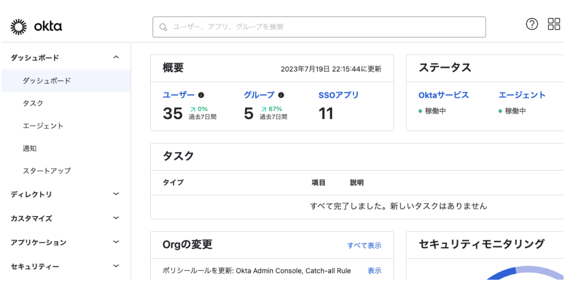Open the apps grid launcher icon
Screen dimensions: 566x286
coord(554,24)
